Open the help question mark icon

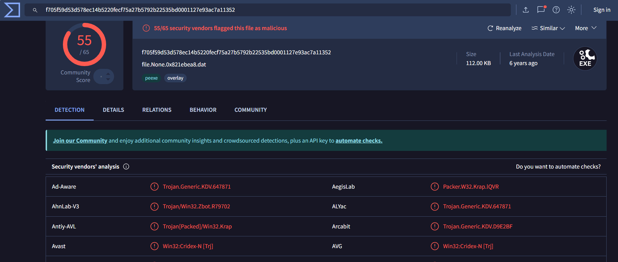point(556,10)
